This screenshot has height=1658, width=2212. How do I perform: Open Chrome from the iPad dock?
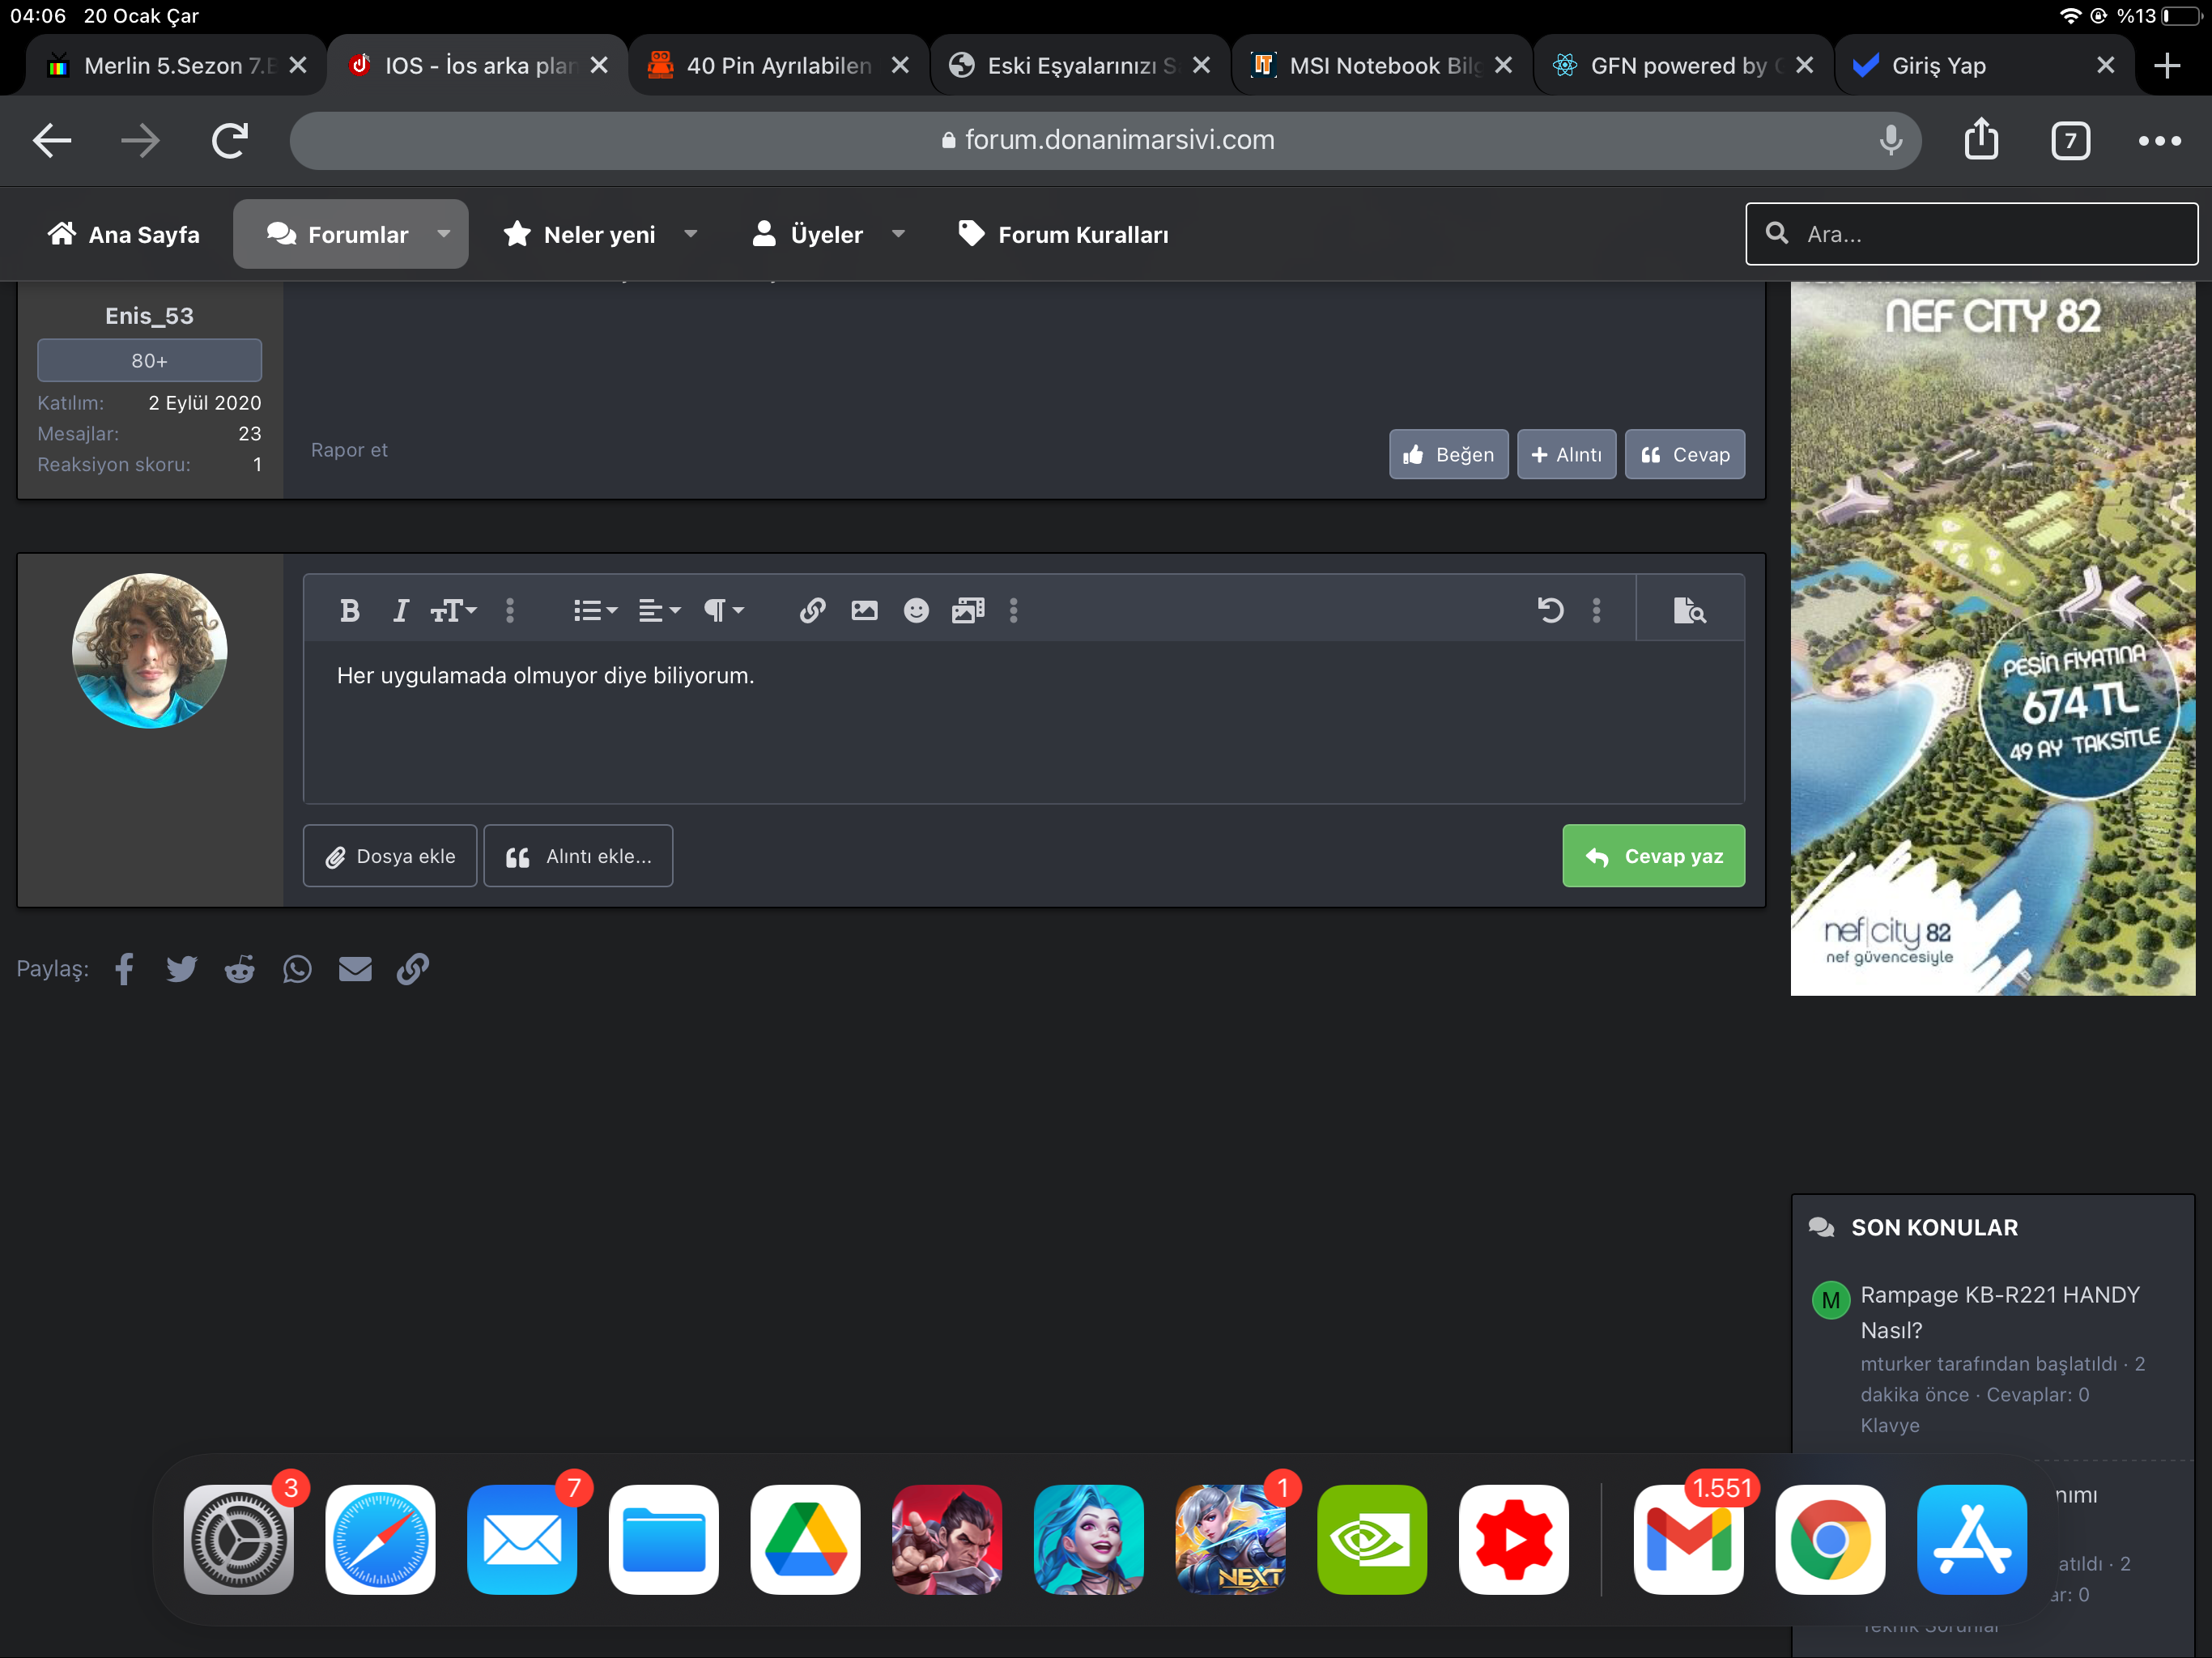coord(1830,1539)
